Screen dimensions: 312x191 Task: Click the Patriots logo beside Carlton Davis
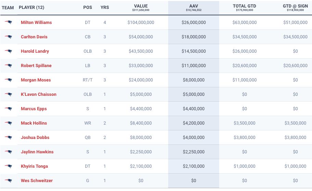click(8, 37)
